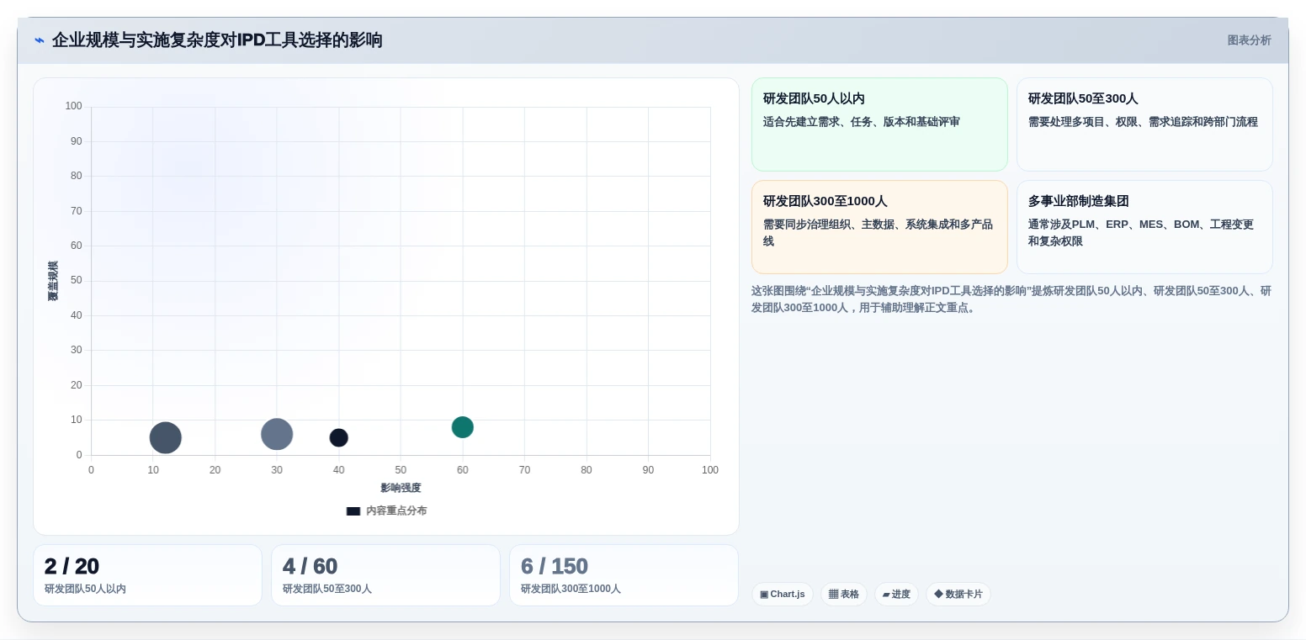
Task: Select the 表格 tag
Action: [844, 595]
